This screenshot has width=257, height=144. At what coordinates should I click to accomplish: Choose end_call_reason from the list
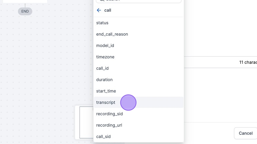112,34
